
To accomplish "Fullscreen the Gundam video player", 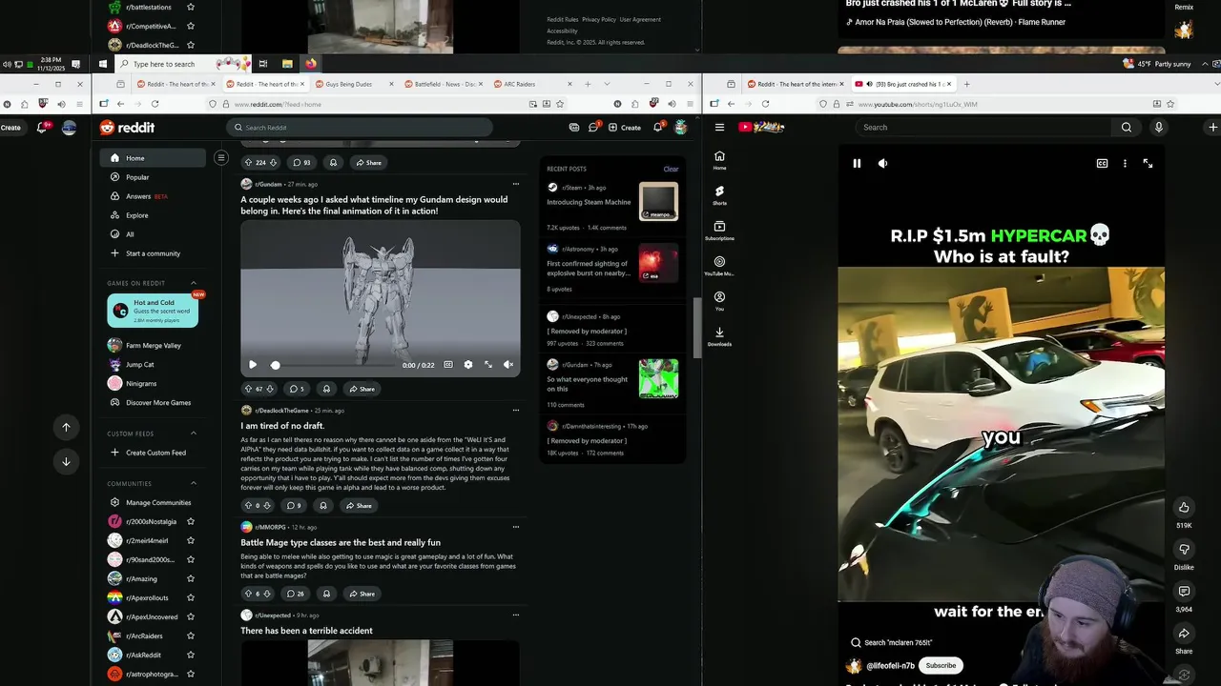I will click(488, 365).
